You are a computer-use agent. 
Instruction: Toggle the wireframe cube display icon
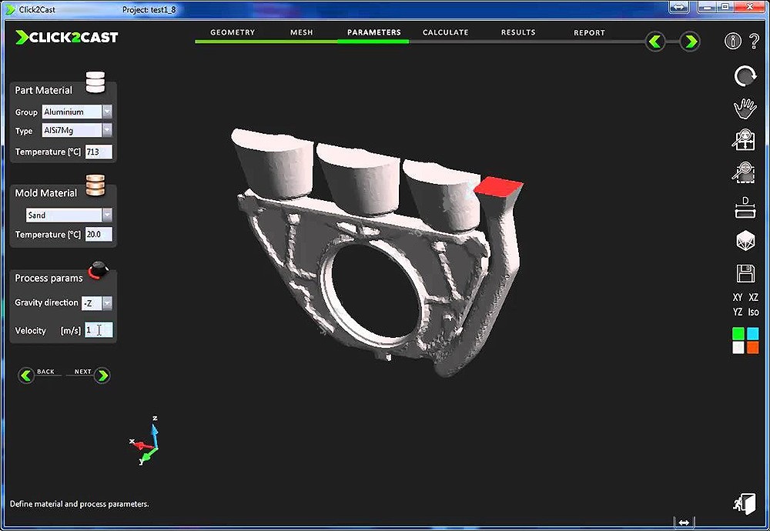click(x=745, y=240)
